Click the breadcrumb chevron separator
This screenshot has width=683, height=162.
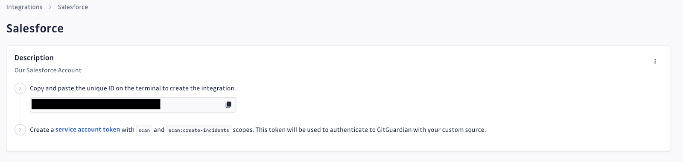pyautogui.click(x=50, y=7)
